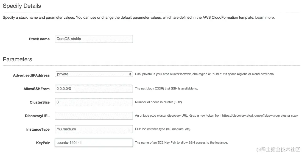Screen dimensions: 302x154
Task: Click the ClusterSize input containing 3
Action: (94, 102)
